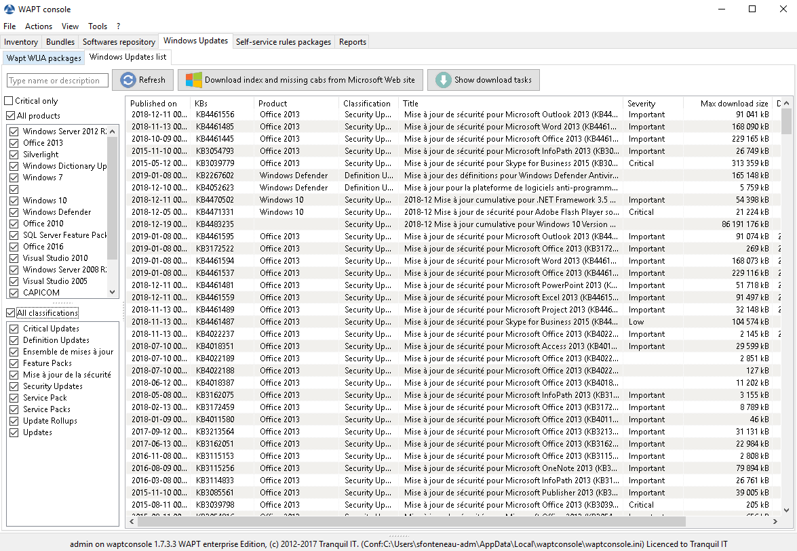
Task: Switch to the Reports tab
Action: pos(352,41)
